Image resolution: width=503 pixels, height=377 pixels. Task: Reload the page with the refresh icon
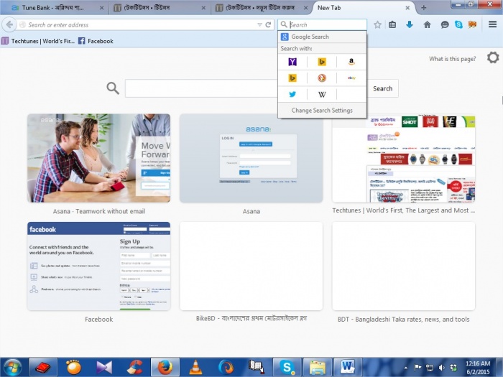[268, 24]
